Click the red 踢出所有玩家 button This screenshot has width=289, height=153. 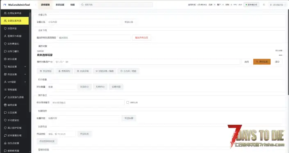(x=141, y=38)
